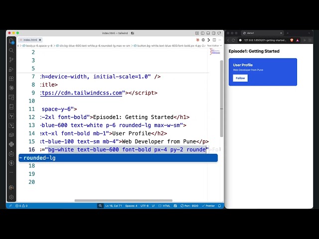Toggle the primary sidebar from title bar
This screenshot has height=239, width=319.
203,33
